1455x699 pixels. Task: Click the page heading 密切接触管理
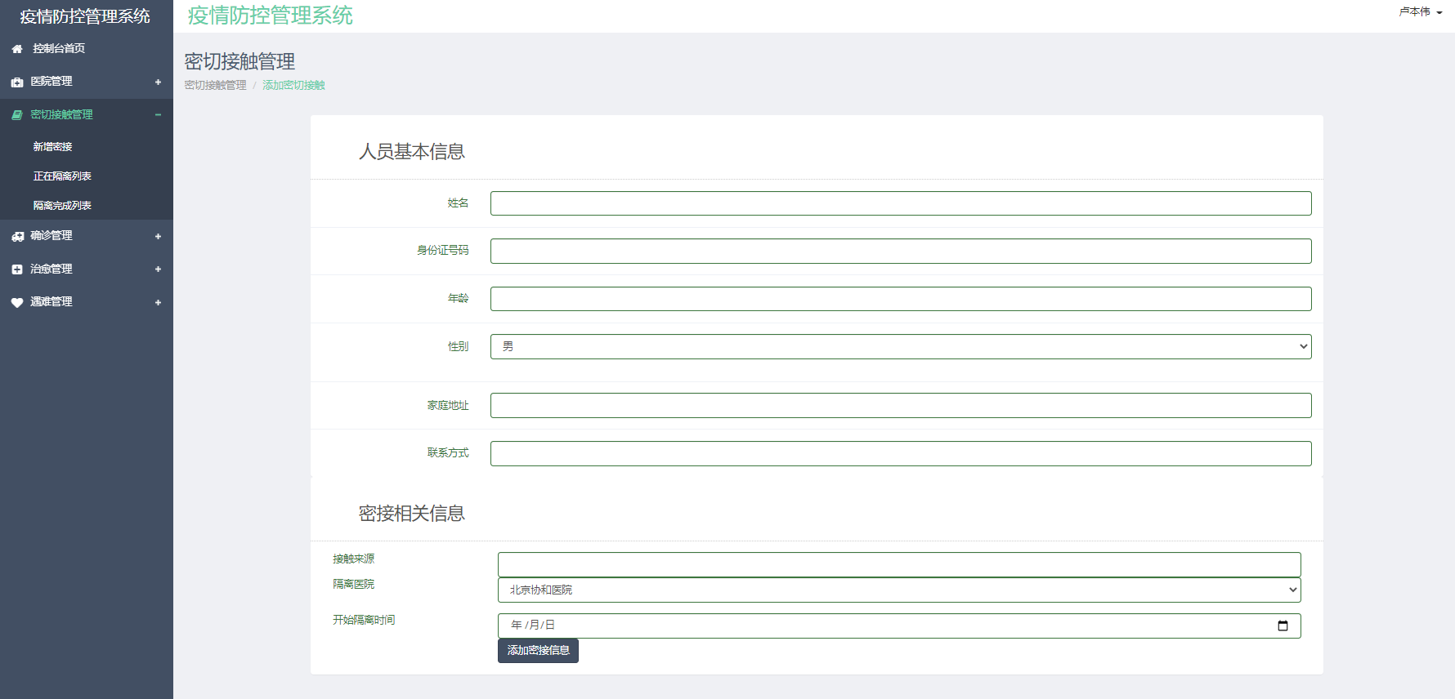click(240, 61)
